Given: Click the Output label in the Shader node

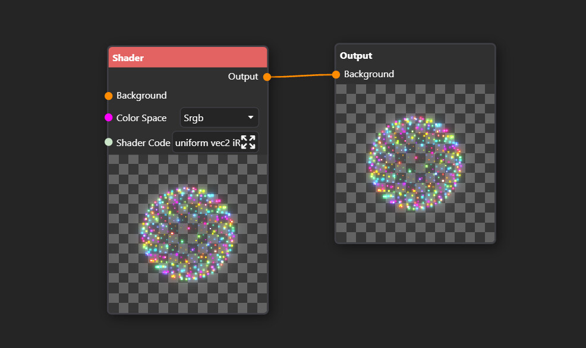Looking at the screenshot, I should 243,77.
